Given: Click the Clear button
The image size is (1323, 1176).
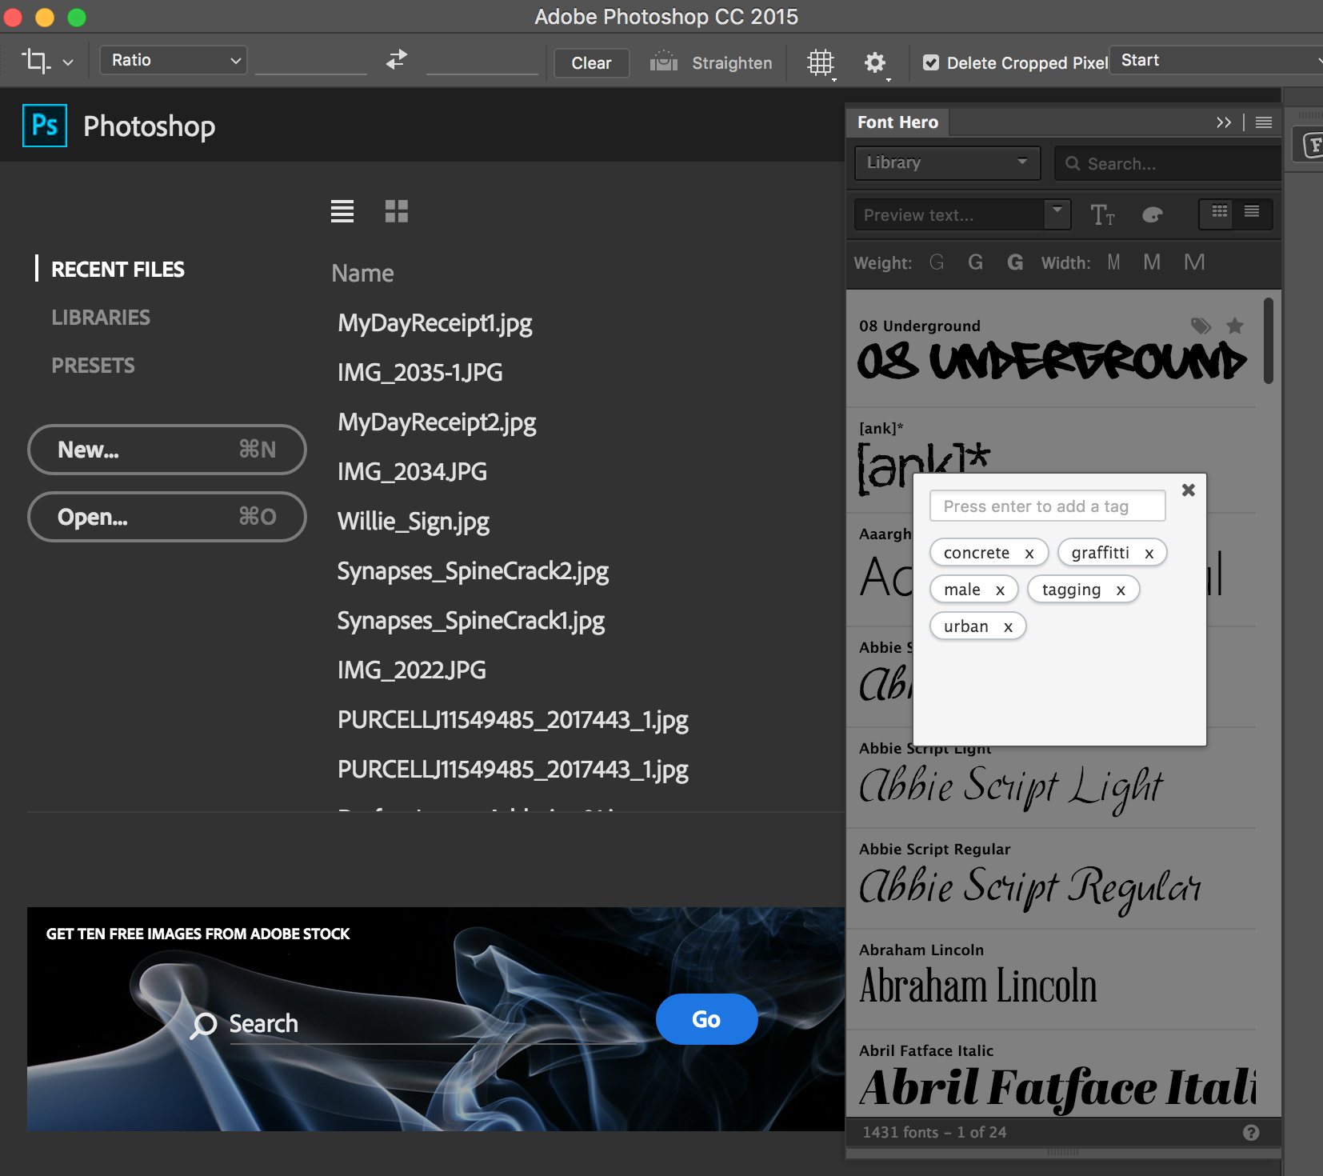Looking at the screenshot, I should [x=591, y=62].
